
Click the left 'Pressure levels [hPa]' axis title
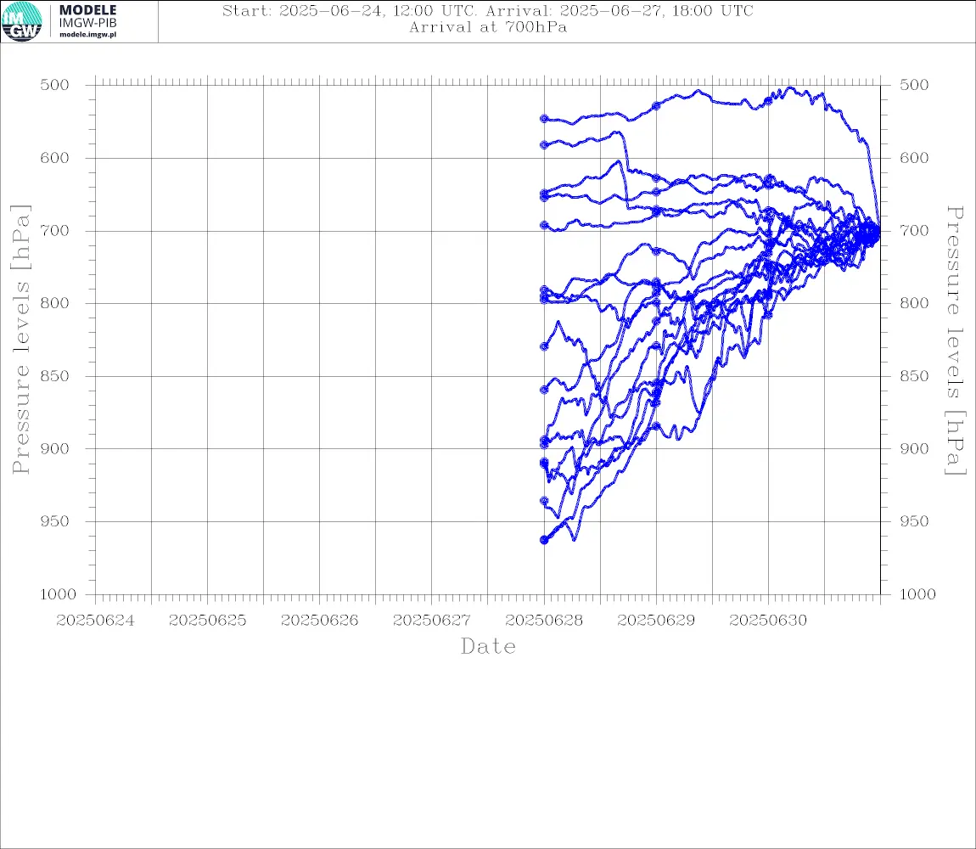20,340
